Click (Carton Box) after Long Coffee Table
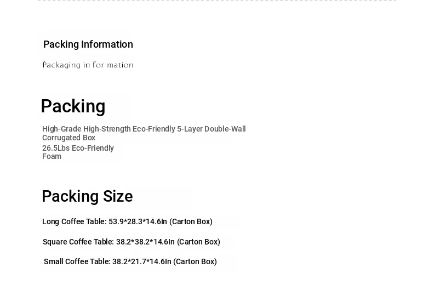Screen dimensions: 434x302 click(191, 222)
